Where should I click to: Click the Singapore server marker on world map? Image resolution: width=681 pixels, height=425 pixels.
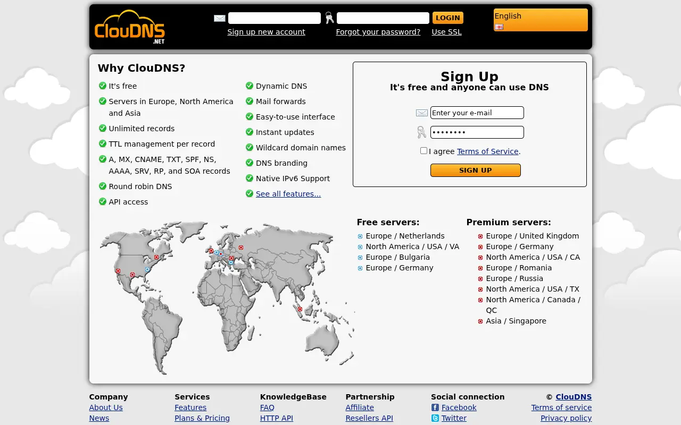pos(300,309)
